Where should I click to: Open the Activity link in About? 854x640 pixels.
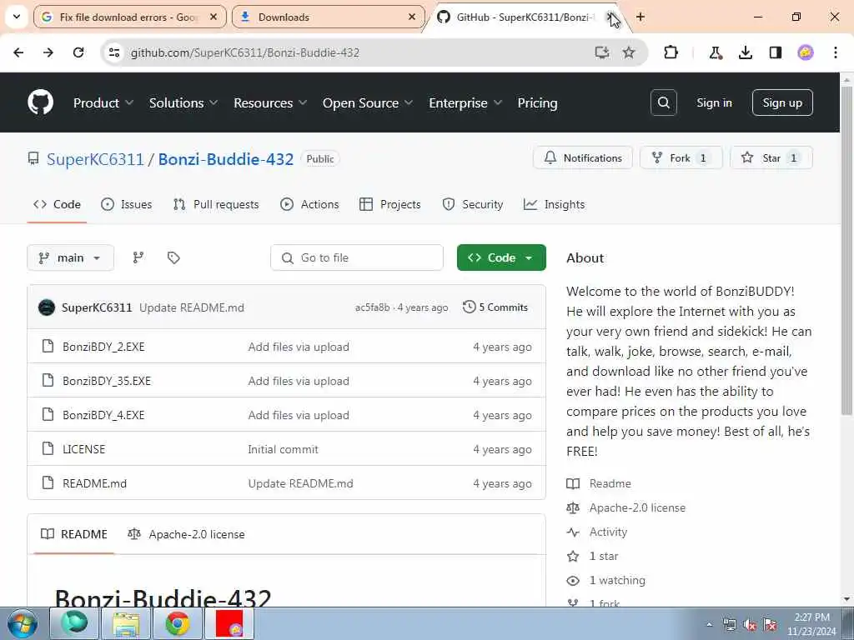608,532
